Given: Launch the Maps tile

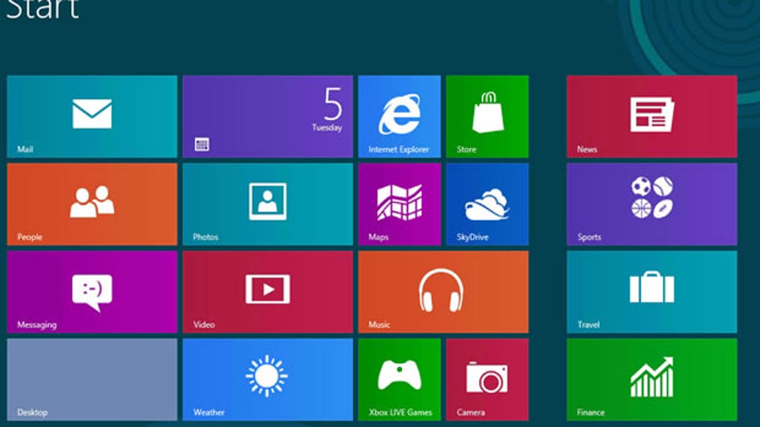Looking at the screenshot, I should [399, 204].
